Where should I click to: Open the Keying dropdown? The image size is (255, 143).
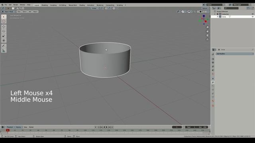point(19,127)
